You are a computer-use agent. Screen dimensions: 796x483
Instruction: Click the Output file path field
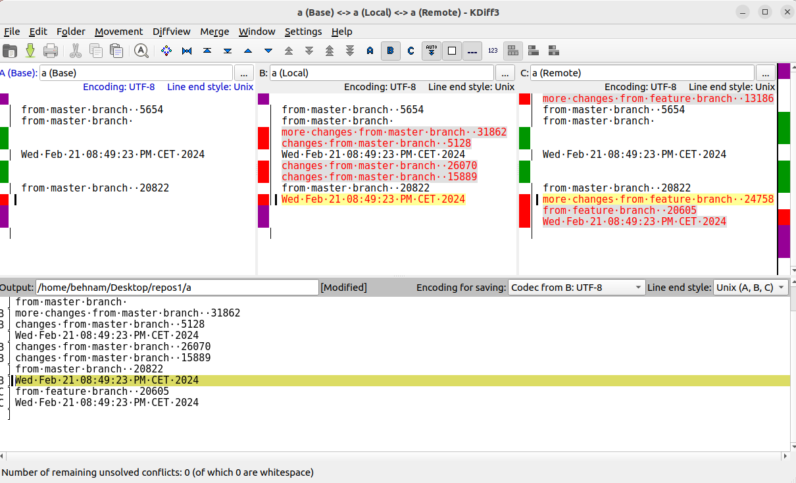point(177,288)
